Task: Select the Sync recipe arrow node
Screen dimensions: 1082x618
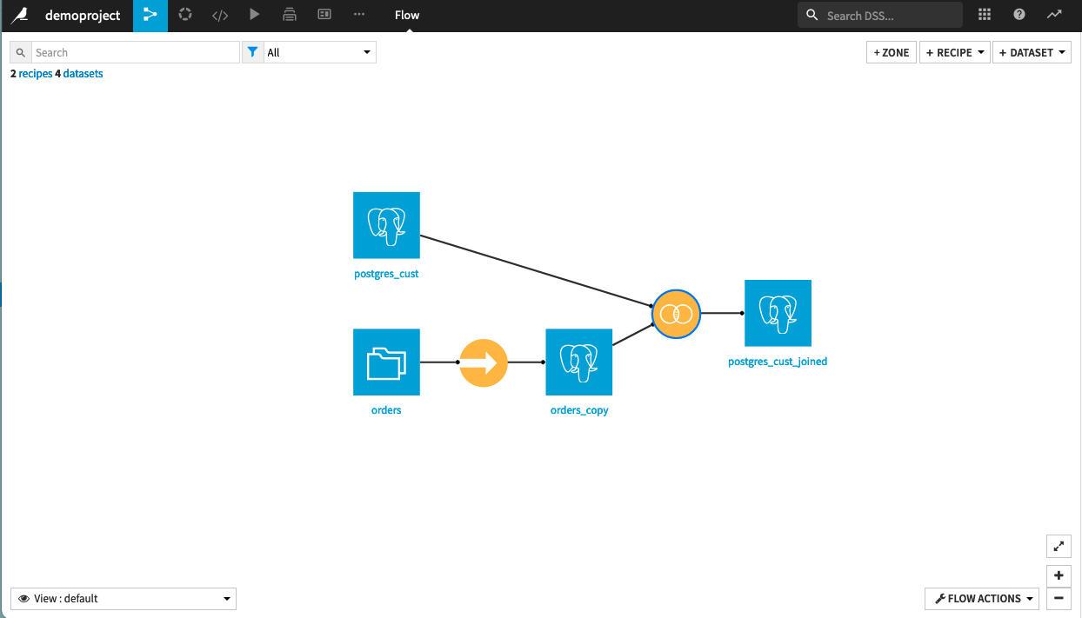Action: coord(483,362)
